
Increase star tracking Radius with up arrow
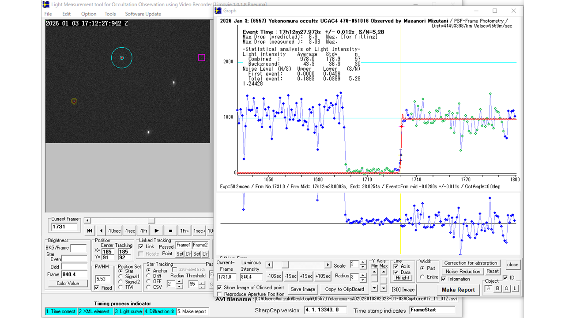(x=179, y=282)
